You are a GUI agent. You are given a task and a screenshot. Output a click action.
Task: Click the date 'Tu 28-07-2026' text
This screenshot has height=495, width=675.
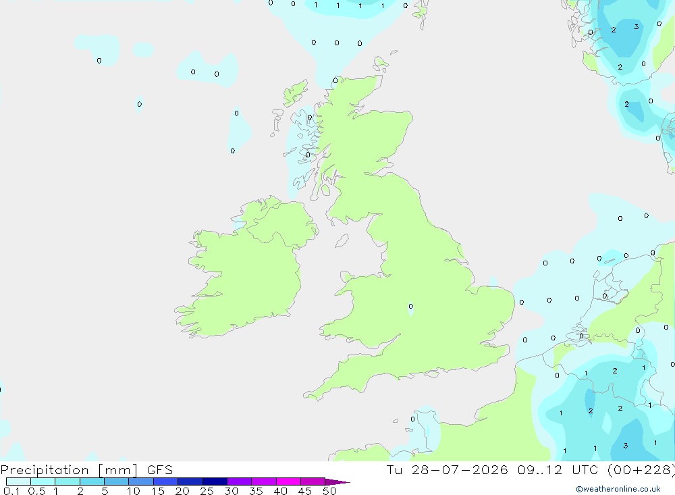(x=447, y=469)
